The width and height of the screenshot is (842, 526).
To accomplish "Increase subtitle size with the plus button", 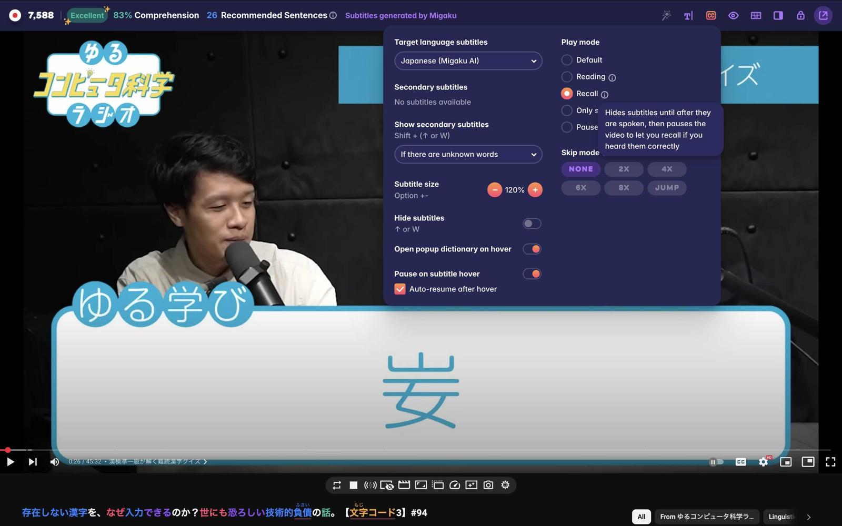I will tap(535, 189).
